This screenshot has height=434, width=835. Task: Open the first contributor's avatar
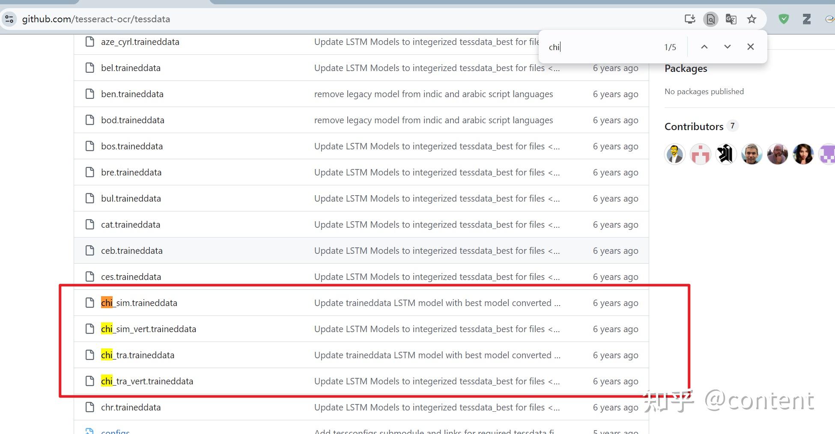tap(674, 154)
